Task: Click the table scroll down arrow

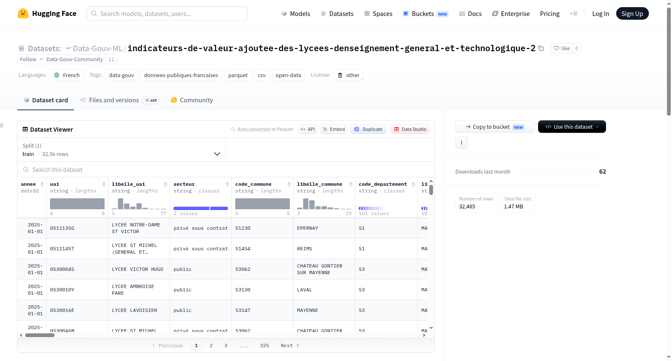Action: (x=431, y=328)
